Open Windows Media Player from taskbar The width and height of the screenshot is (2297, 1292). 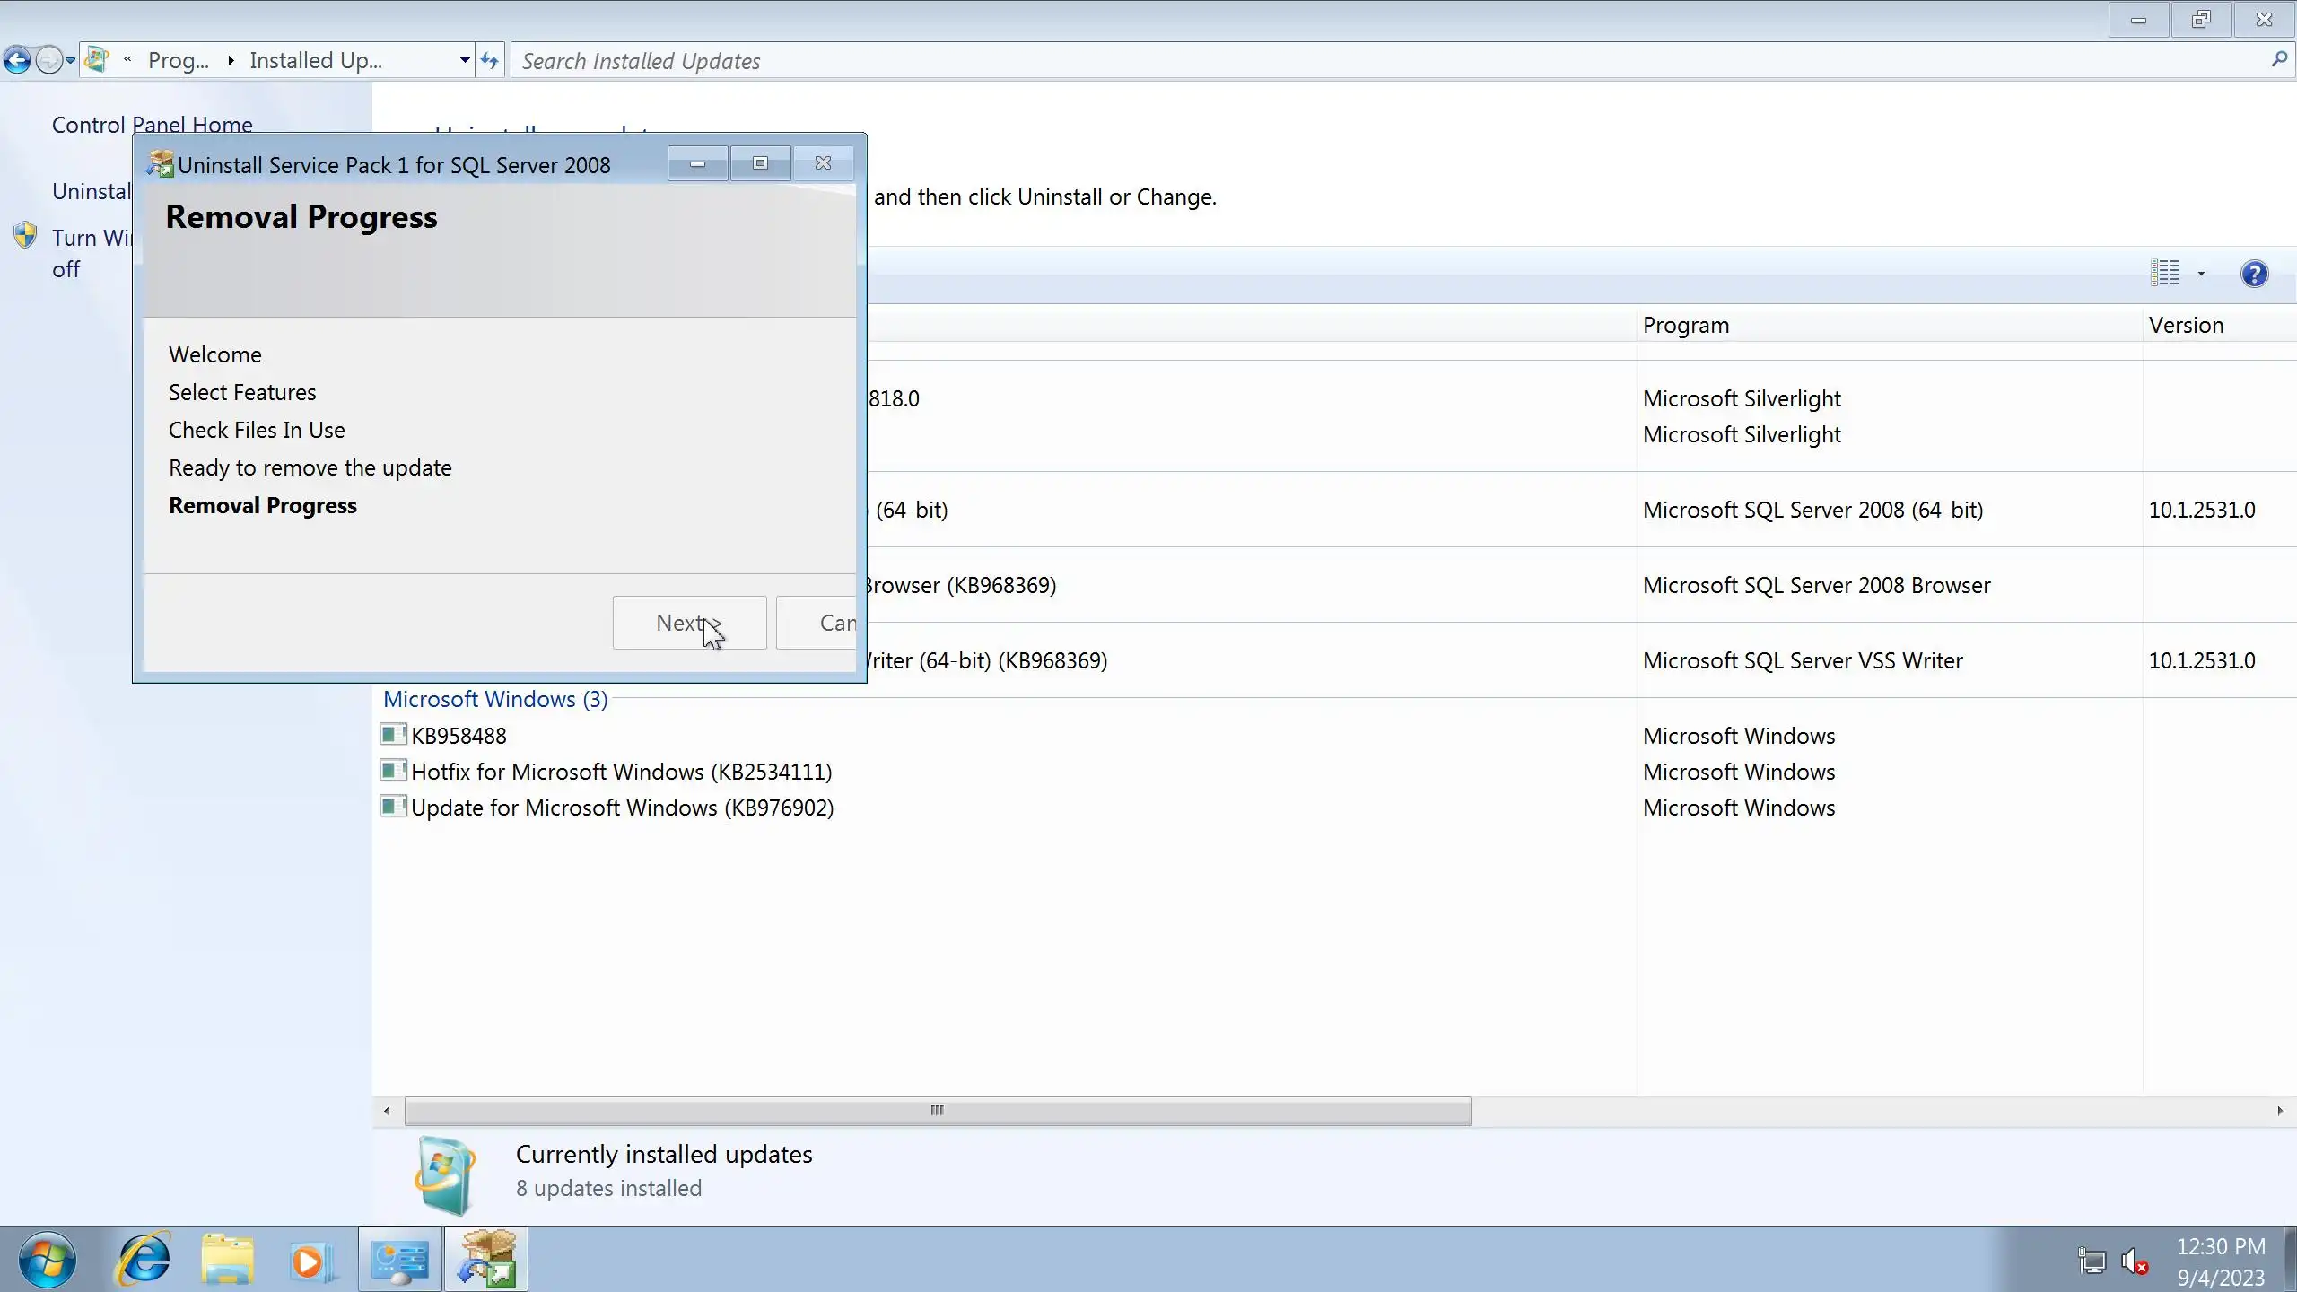[311, 1260]
